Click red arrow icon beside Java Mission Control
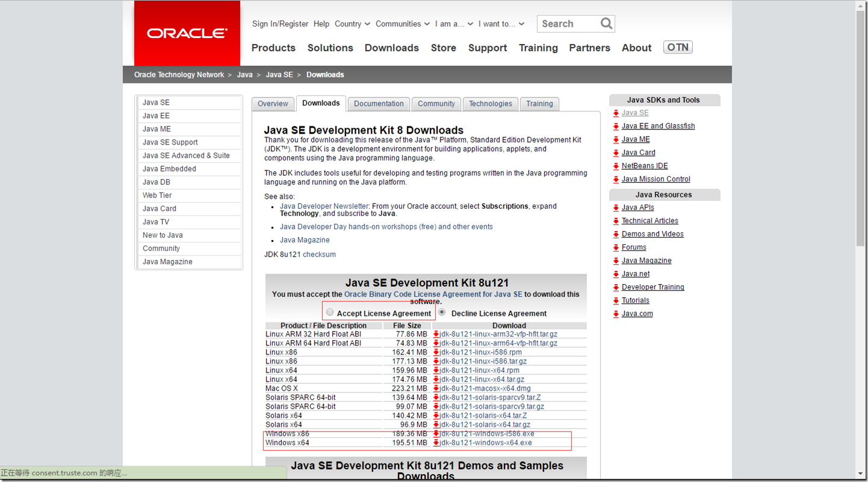 click(616, 179)
